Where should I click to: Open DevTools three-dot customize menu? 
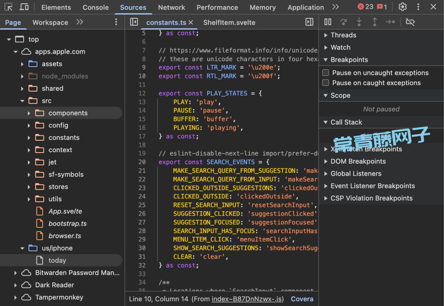click(418, 7)
